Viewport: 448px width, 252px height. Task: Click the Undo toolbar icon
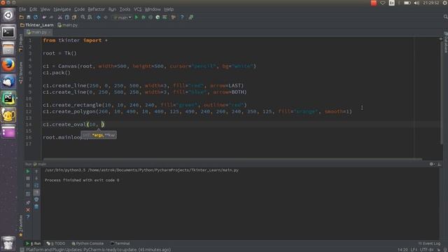[x=44, y=17]
